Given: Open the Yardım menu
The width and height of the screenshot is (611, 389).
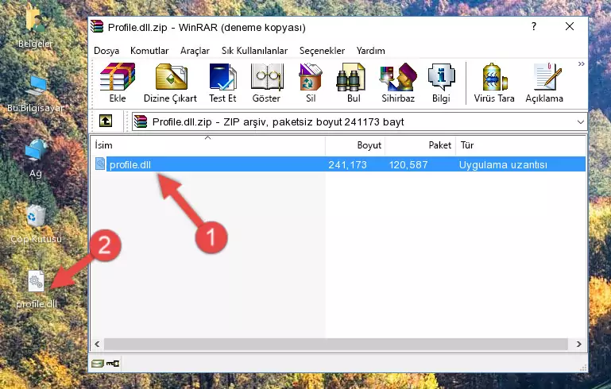Looking at the screenshot, I should pos(370,51).
